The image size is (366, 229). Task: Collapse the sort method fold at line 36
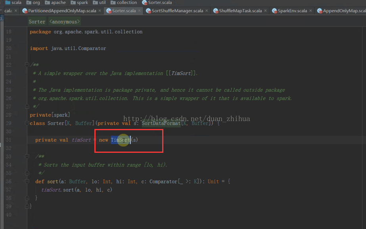[x=27, y=181]
